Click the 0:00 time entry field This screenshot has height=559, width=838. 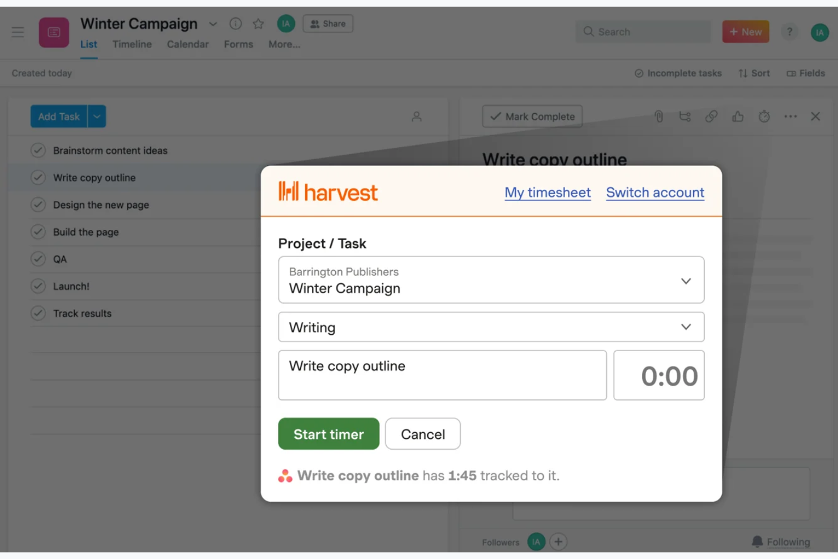click(659, 375)
